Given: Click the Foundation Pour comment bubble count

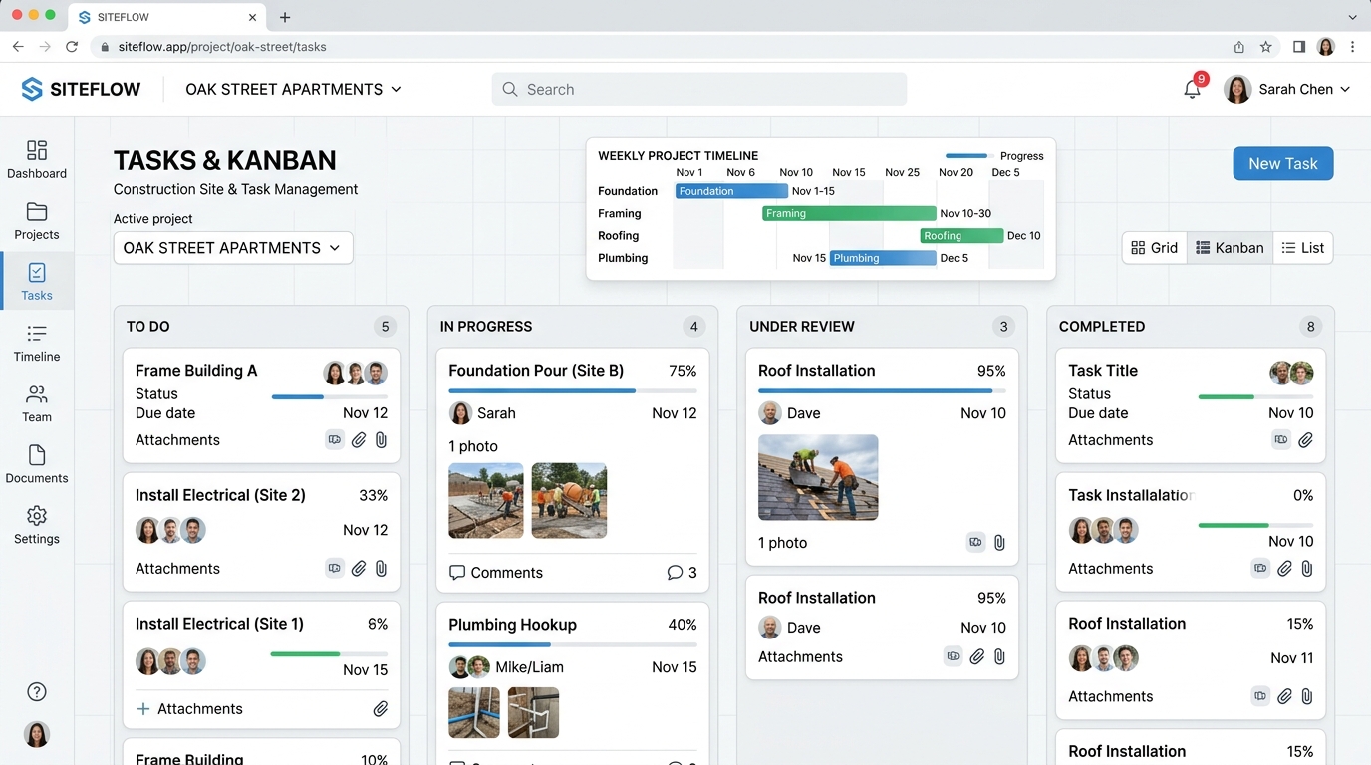Looking at the screenshot, I should point(683,573).
